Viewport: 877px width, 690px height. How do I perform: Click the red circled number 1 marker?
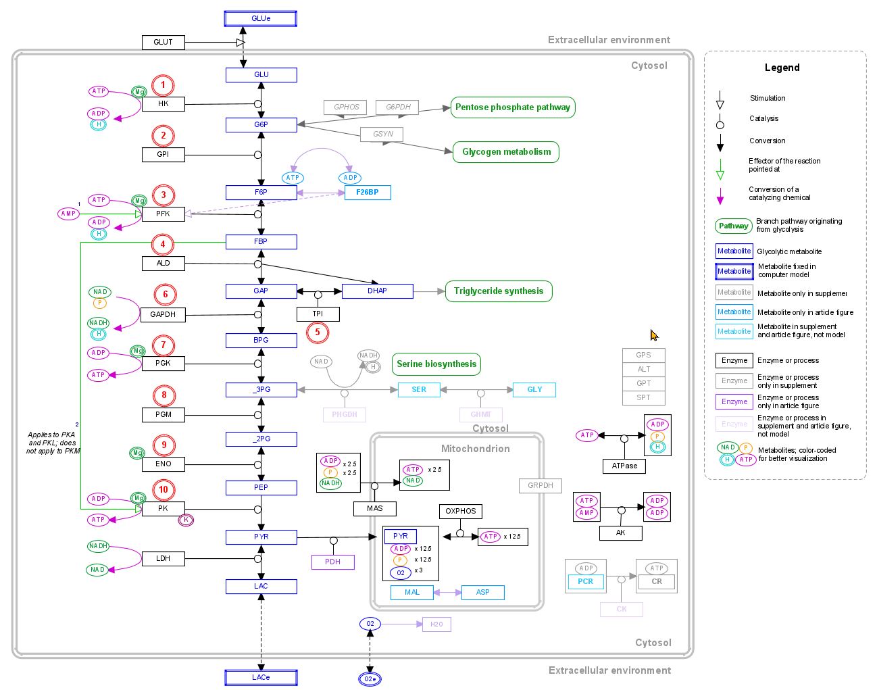163,85
